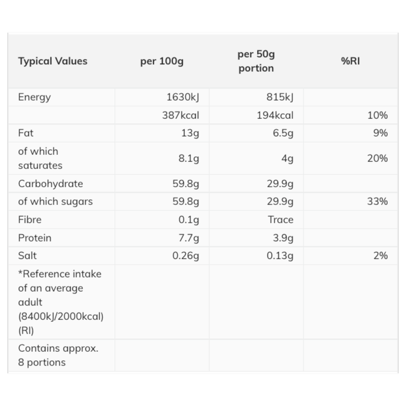Click the 20% saturates RI value
The height and width of the screenshot is (406, 406).
coord(378,158)
